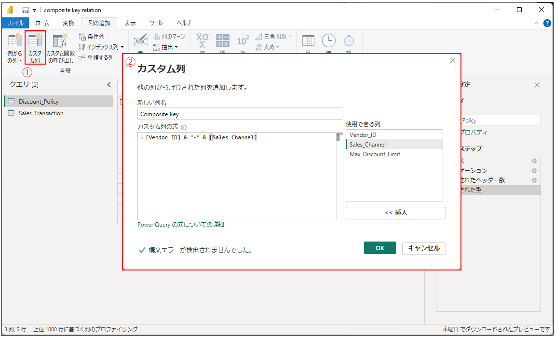This screenshot has width=555, height=337.
Task: Click the 条件列 (Conditional Column) icon
Action: pyautogui.click(x=82, y=37)
